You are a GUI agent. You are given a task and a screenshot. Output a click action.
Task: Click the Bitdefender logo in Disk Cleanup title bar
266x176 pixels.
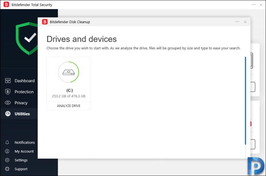tap(45, 22)
